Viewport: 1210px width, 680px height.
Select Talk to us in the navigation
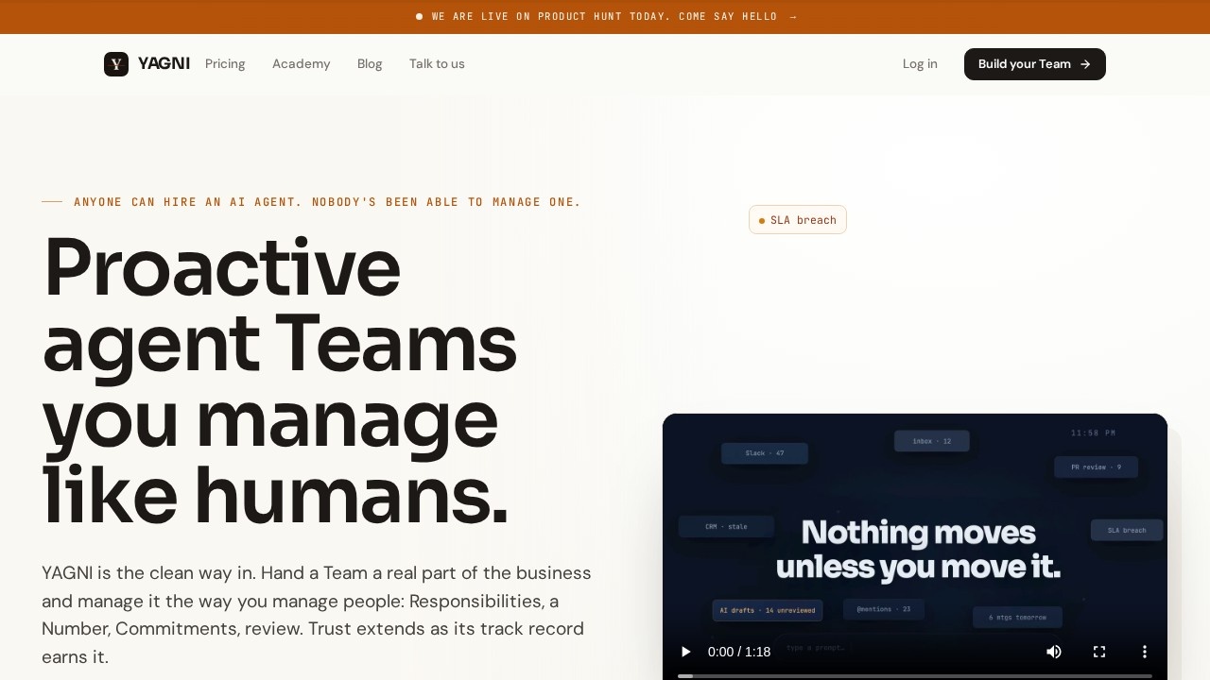(x=437, y=64)
